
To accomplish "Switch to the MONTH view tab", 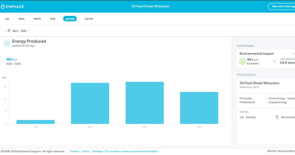I will [x=37, y=19].
